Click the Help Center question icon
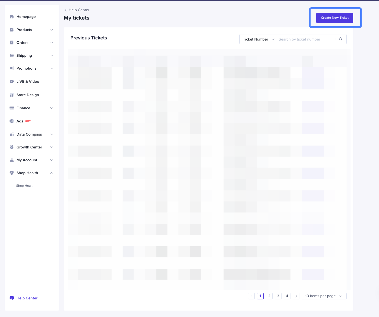Viewport: 379px width, 317px height. click(12, 298)
